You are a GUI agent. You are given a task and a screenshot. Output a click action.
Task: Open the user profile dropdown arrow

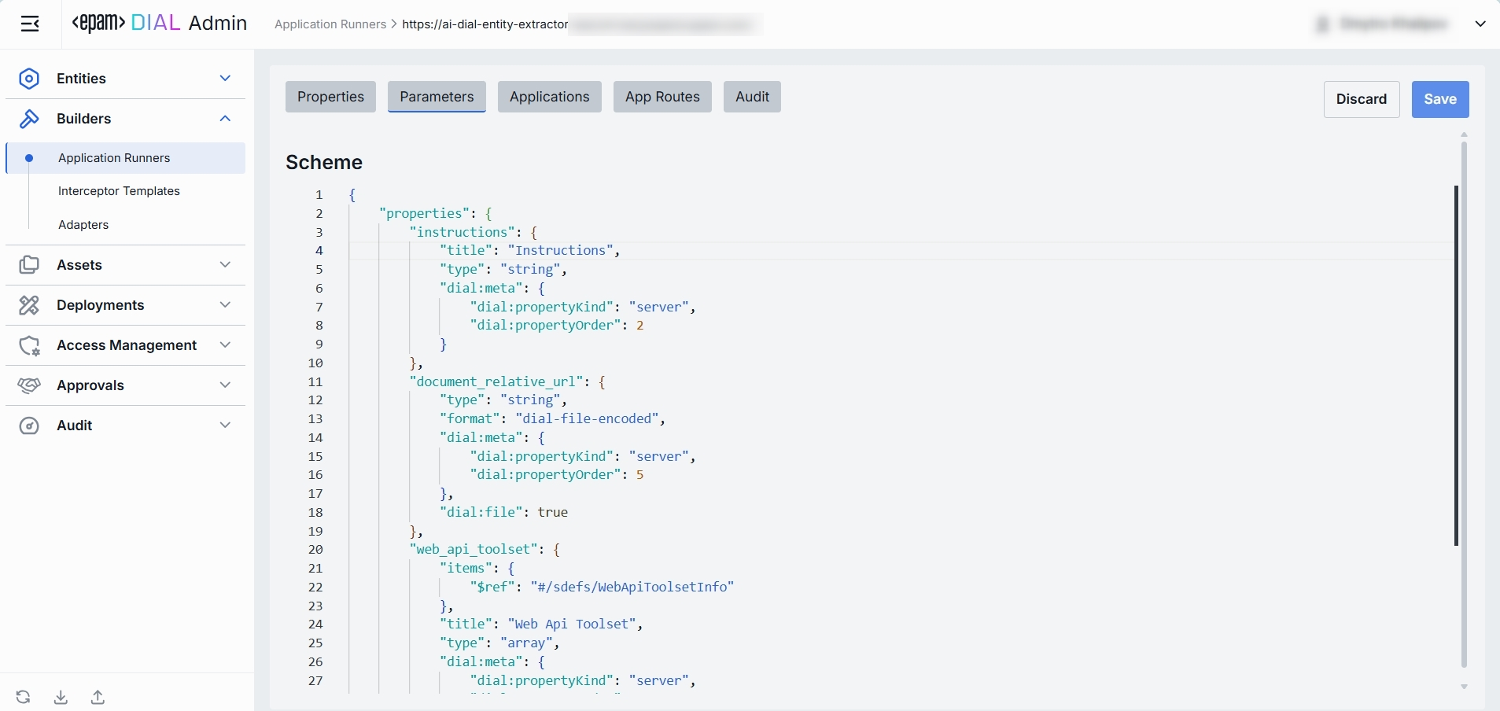point(1480,24)
